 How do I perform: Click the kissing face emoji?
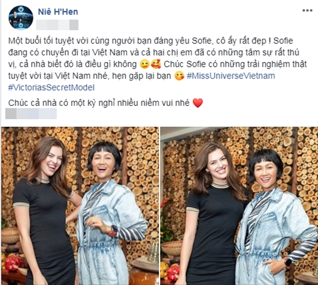click(x=179, y=76)
